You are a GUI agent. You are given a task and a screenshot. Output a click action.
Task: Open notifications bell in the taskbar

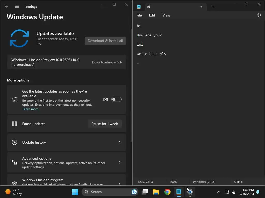(x=258, y=192)
